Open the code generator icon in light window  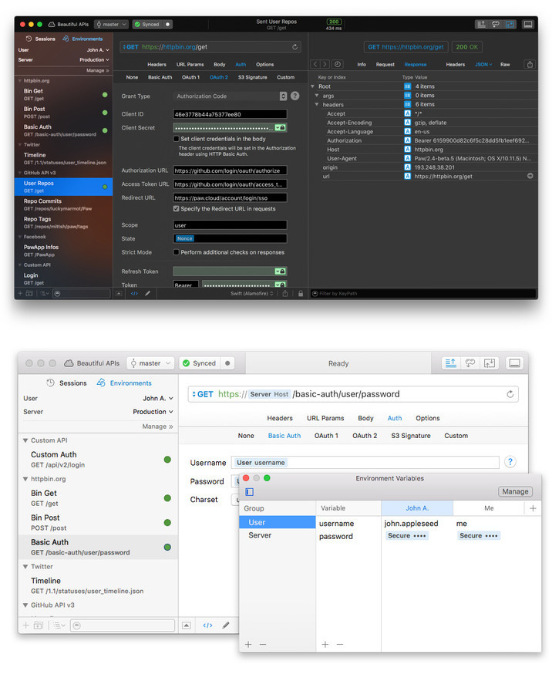[x=207, y=625]
